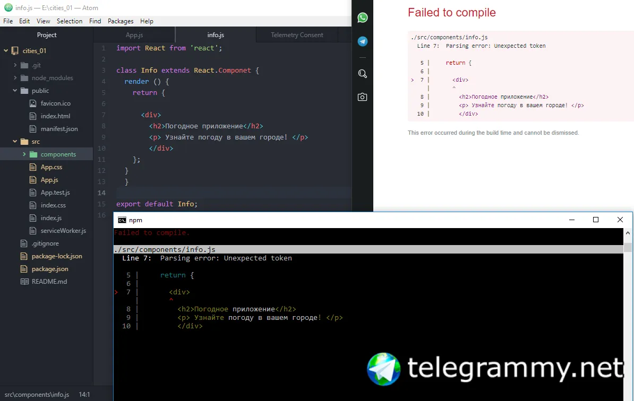Collapse the public folder chevron
This screenshot has height=401, width=634.
(15, 91)
